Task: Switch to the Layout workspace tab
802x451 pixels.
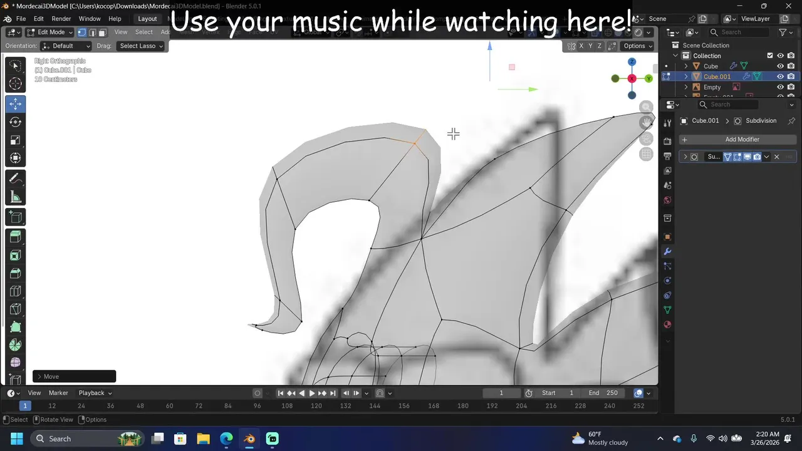Action: (x=147, y=19)
